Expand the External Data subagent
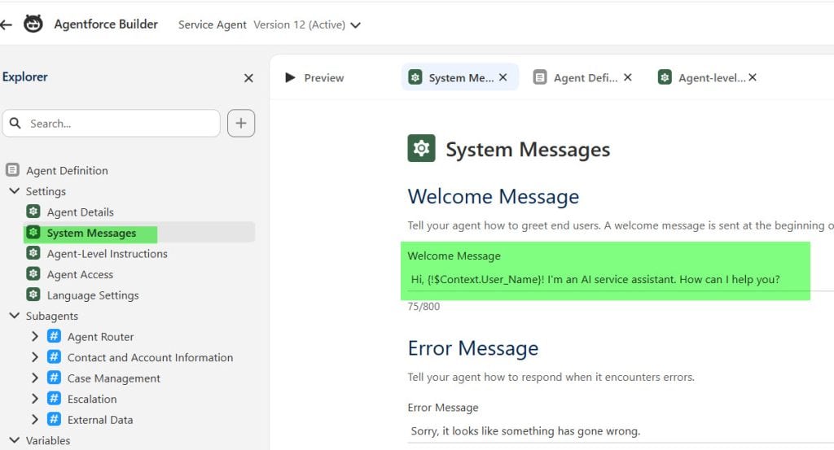834x450 pixels. (34, 419)
